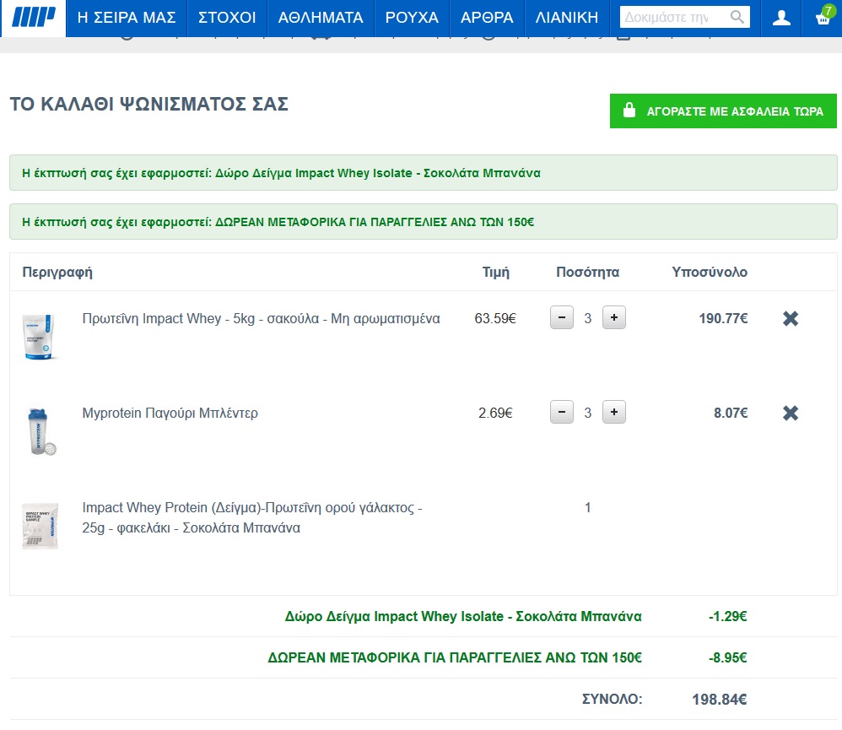Image resolution: width=842 pixels, height=730 pixels.
Task: Increase quantity of Myprotein Παγούρι Μπλέντερ
Action: pos(613,412)
